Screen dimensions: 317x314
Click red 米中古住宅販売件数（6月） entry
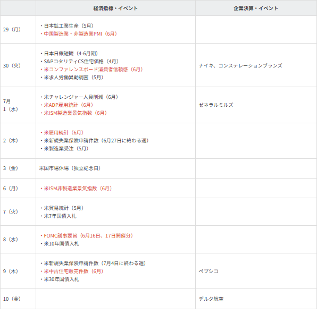[x=72, y=271]
